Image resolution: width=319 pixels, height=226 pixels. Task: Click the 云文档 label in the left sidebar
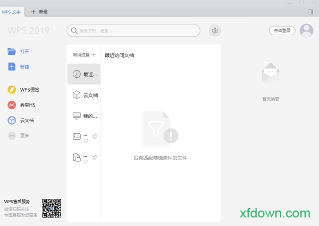tap(27, 120)
